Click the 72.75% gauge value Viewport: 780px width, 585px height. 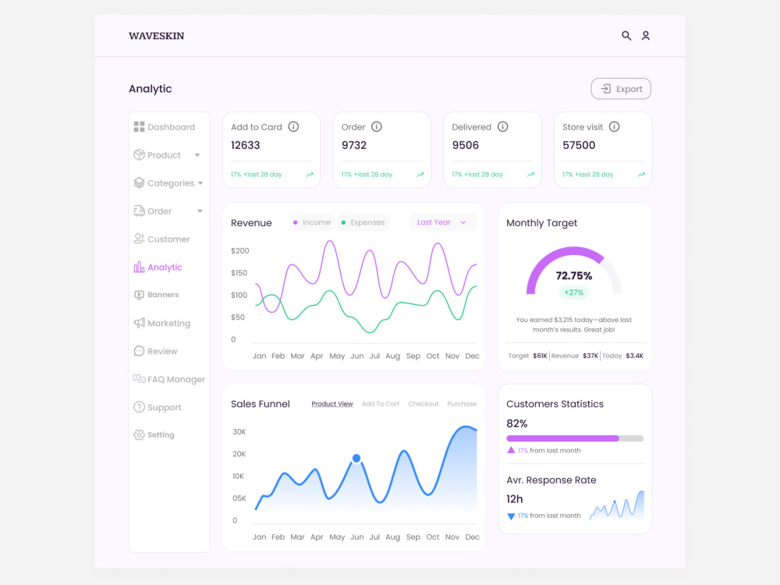click(573, 275)
